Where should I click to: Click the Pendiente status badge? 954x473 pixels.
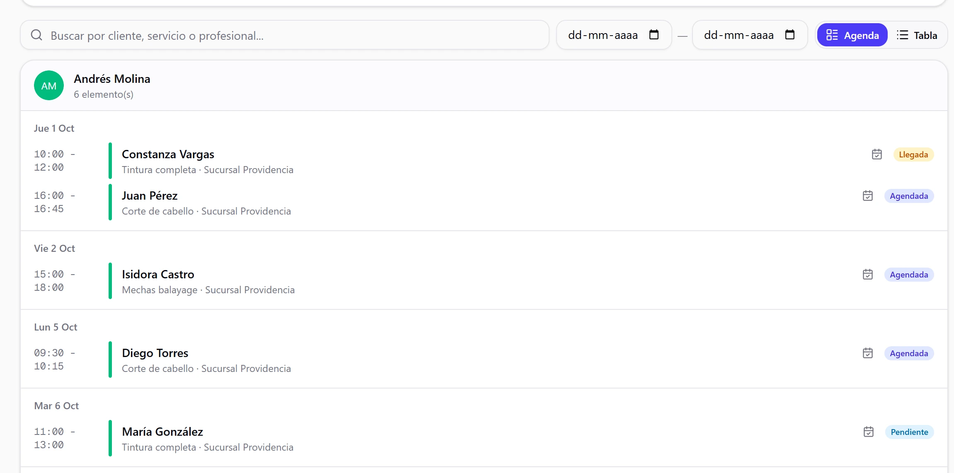click(x=909, y=432)
